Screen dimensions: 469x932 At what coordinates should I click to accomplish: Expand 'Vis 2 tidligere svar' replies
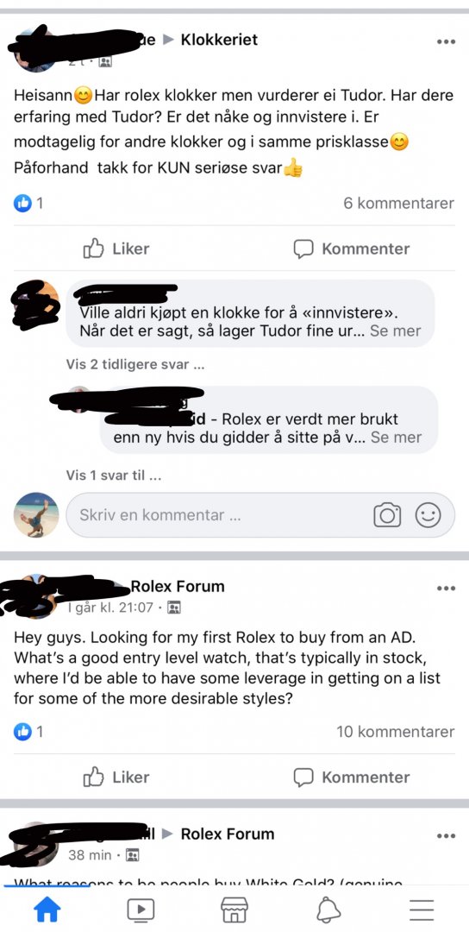click(135, 365)
